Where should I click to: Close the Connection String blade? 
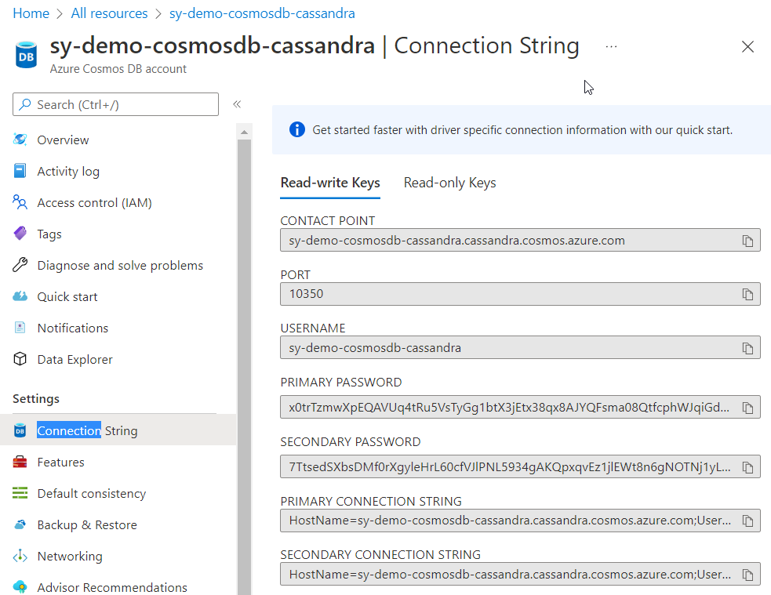click(x=747, y=47)
